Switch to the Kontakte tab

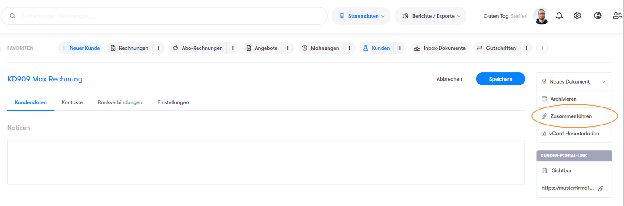click(x=72, y=102)
